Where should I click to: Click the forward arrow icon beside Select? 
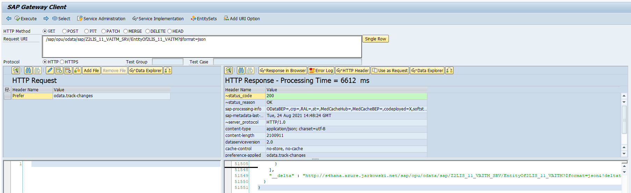point(46,18)
